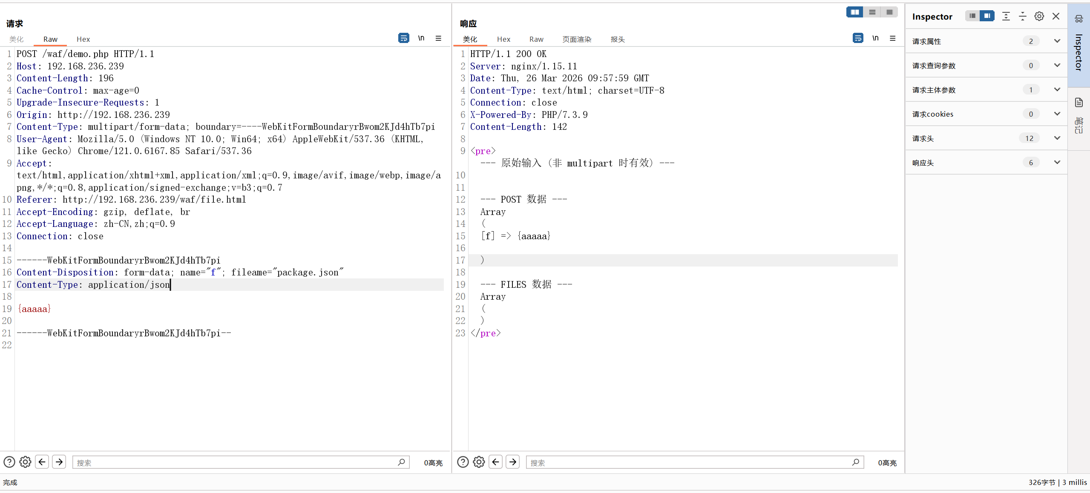
Task: Switch the request panel to the Hex tab
Action: tap(83, 39)
